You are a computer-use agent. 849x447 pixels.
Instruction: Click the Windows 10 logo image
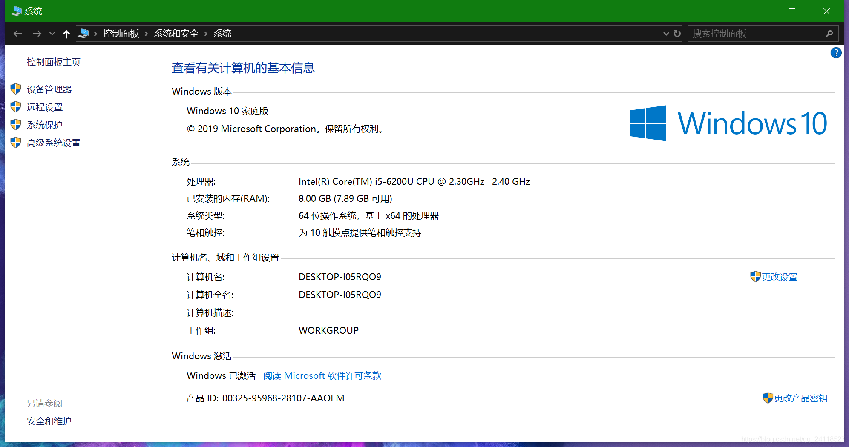point(728,123)
